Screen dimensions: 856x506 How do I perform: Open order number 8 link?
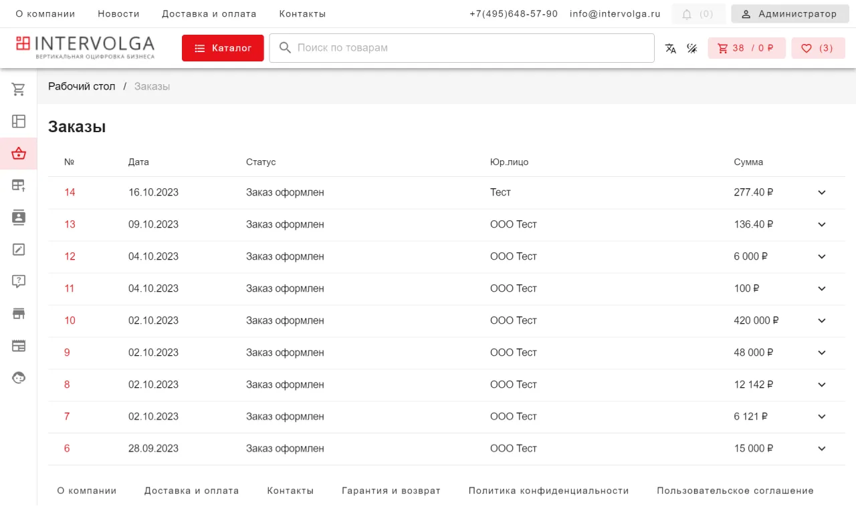coord(67,385)
